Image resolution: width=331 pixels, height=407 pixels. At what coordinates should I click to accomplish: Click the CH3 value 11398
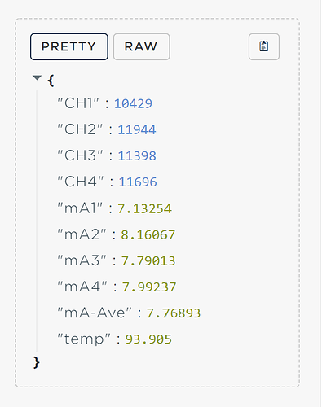coord(137,156)
